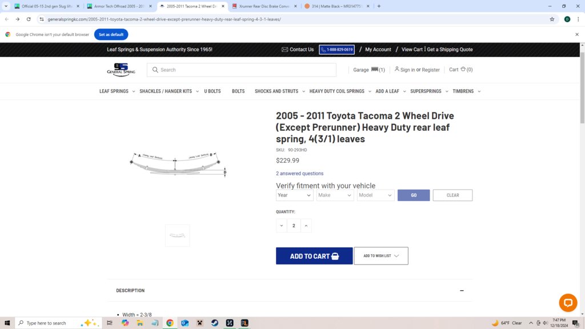Open U Bolts menu item

point(213,91)
